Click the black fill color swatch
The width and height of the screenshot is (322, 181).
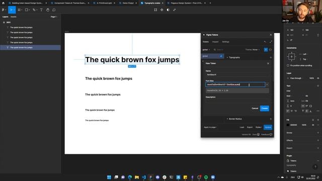[288, 125]
